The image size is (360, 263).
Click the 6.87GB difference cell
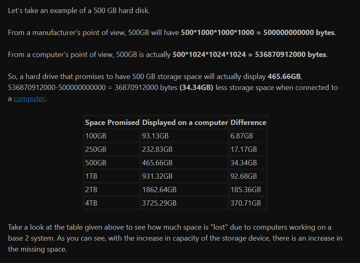(x=248, y=136)
